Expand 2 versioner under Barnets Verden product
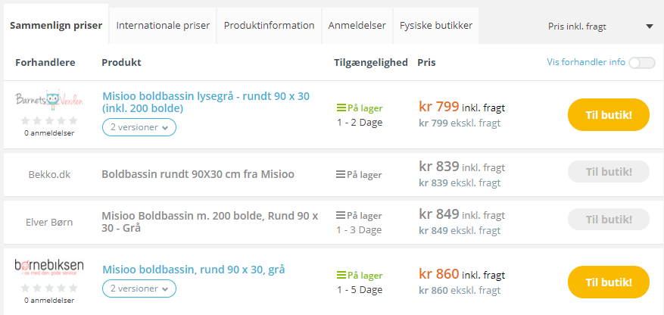Screen dimensions: 664x315 139,127
